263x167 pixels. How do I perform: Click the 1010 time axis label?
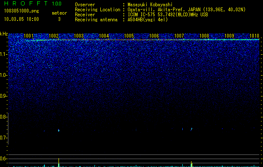[x=254, y=35]
